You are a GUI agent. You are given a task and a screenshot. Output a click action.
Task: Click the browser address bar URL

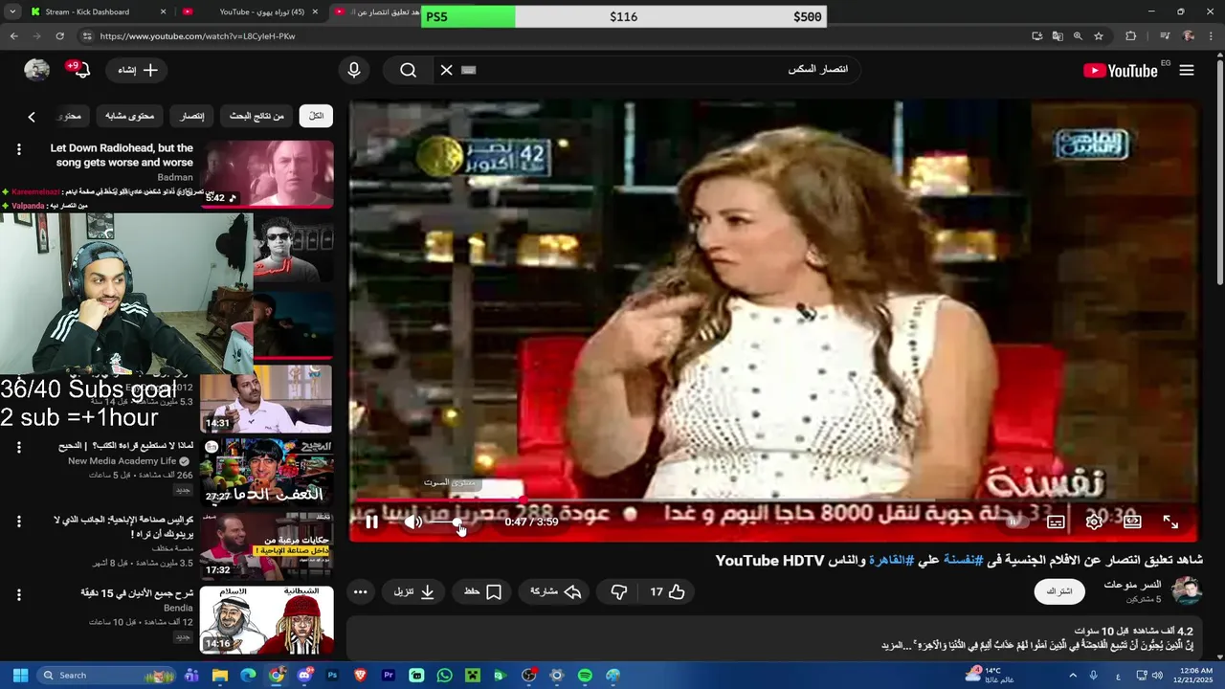point(197,35)
